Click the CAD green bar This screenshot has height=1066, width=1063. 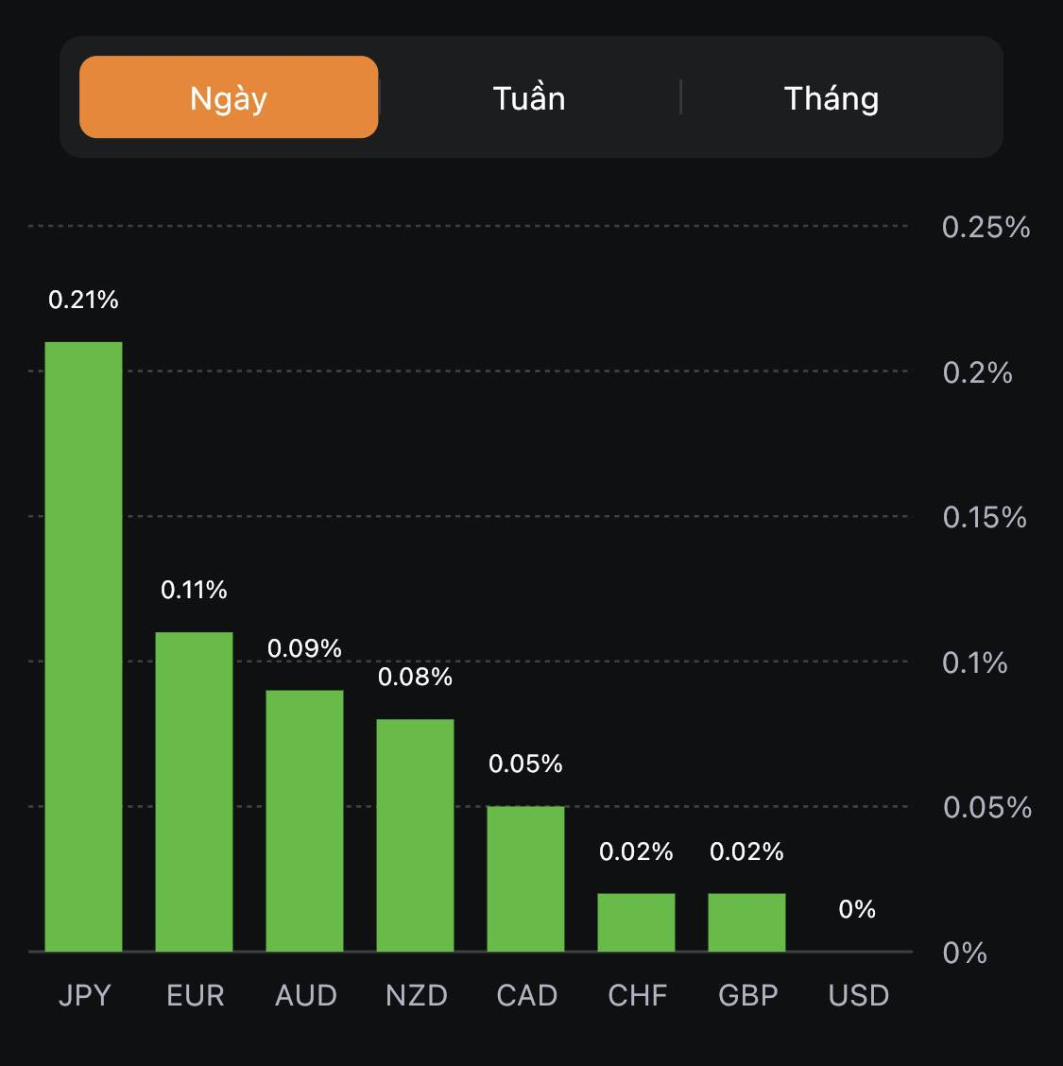(525, 878)
